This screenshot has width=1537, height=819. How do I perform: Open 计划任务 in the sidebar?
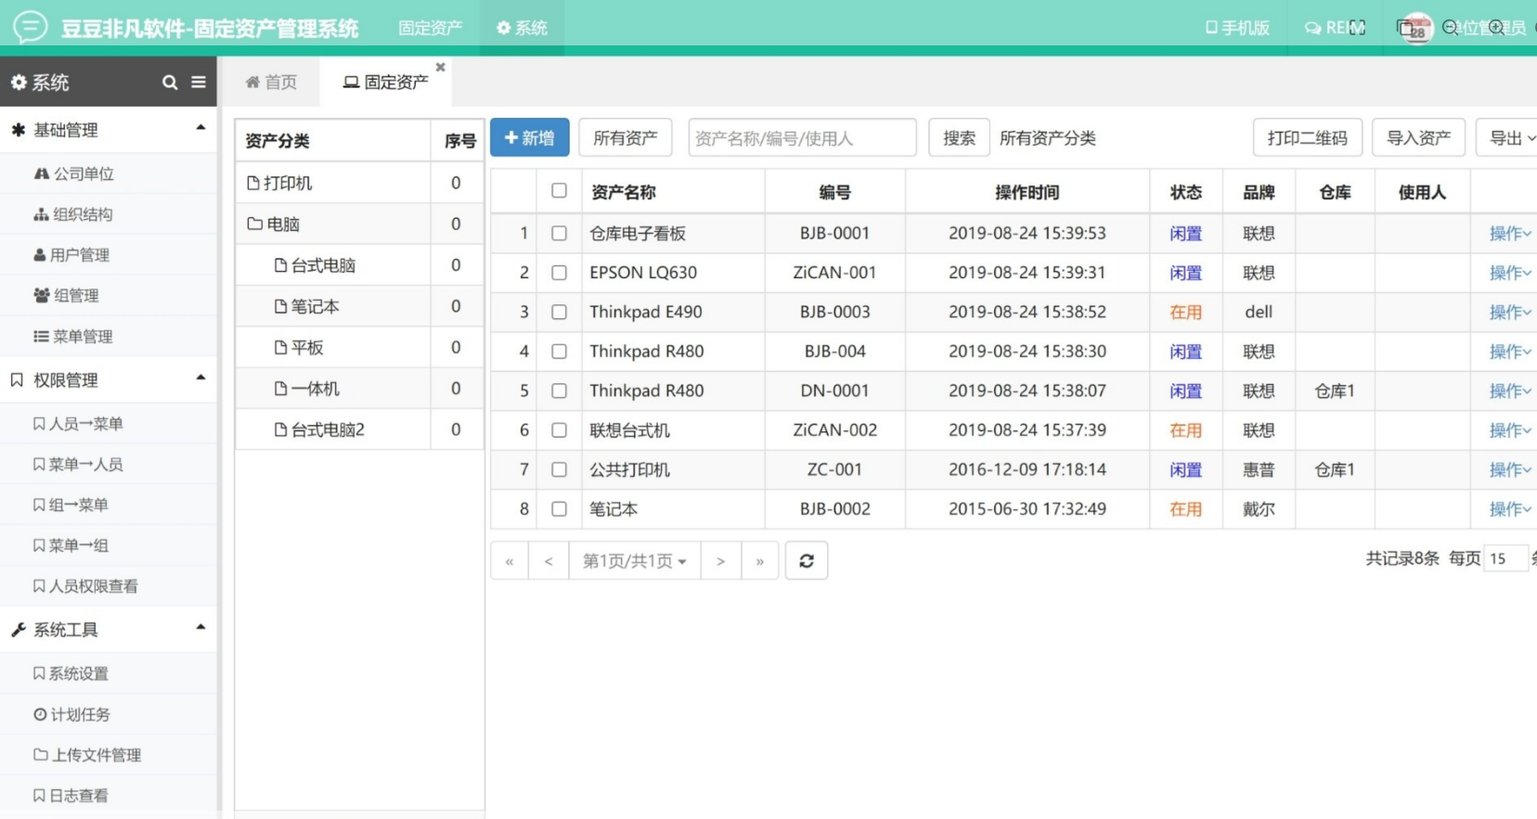pyautogui.click(x=71, y=714)
